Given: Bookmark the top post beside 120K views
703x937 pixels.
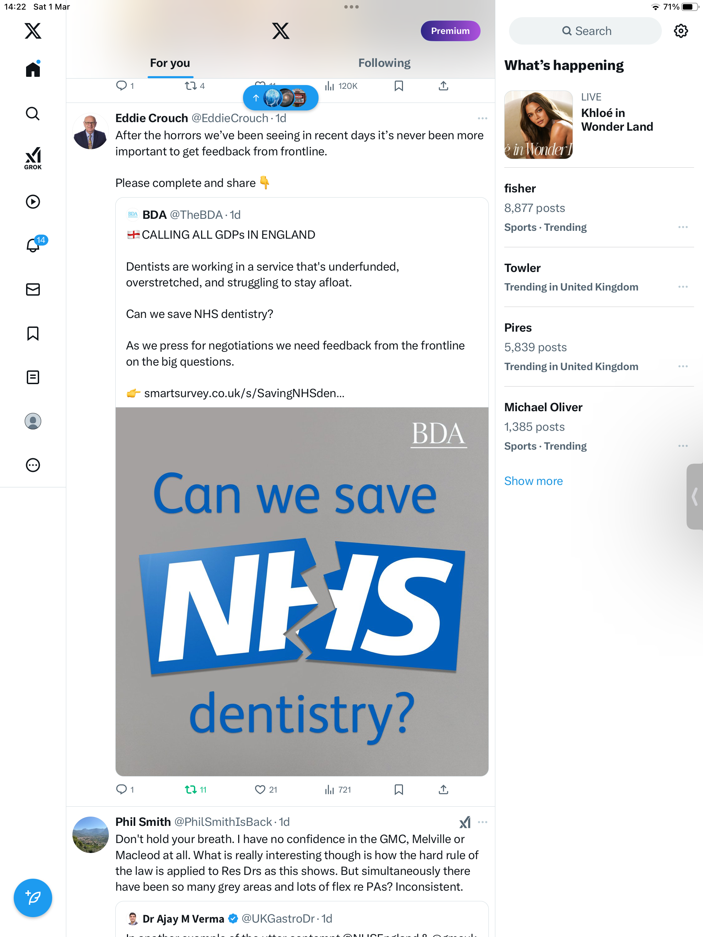Looking at the screenshot, I should pos(399,86).
